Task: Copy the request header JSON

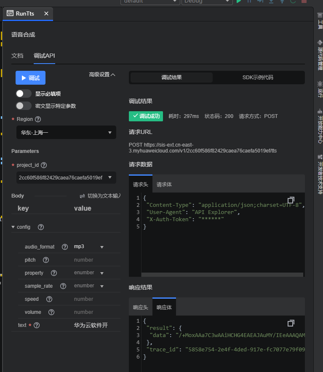Action: point(291,200)
